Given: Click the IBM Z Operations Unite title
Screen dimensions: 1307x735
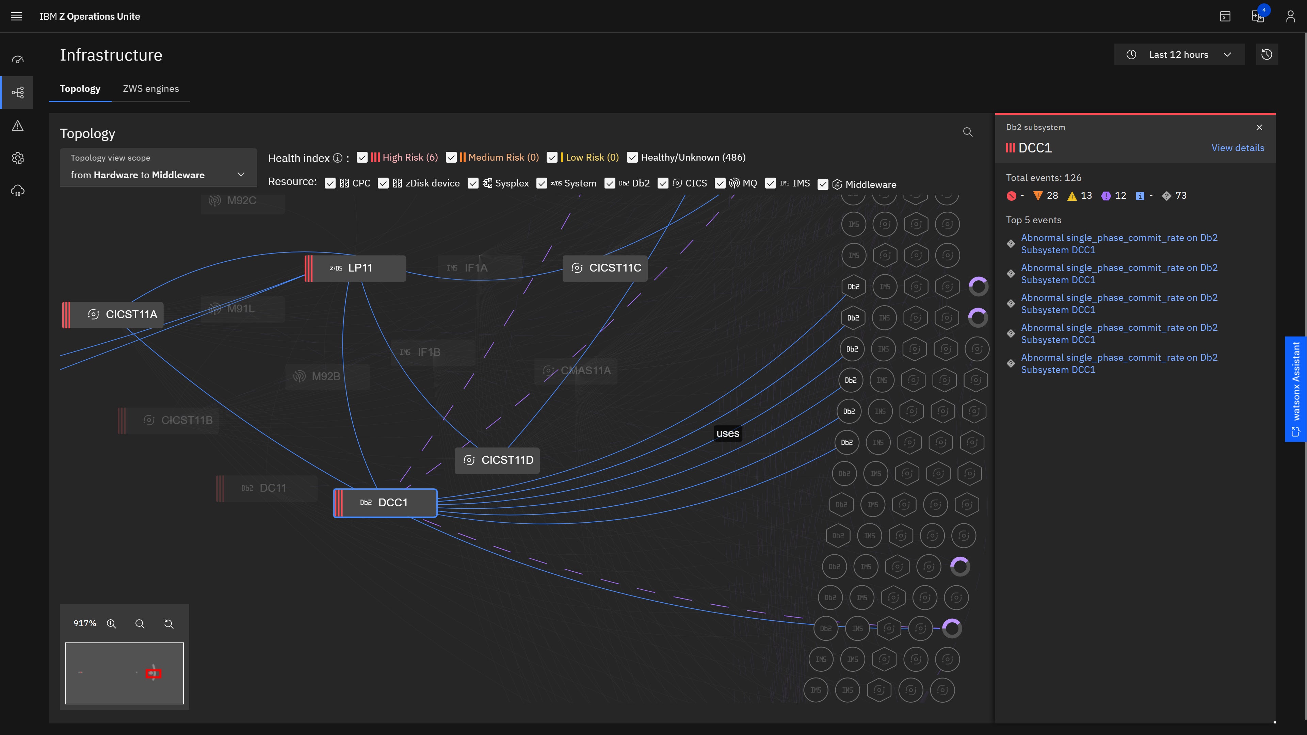Looking at the screenshot, I should tap(90, 16).
